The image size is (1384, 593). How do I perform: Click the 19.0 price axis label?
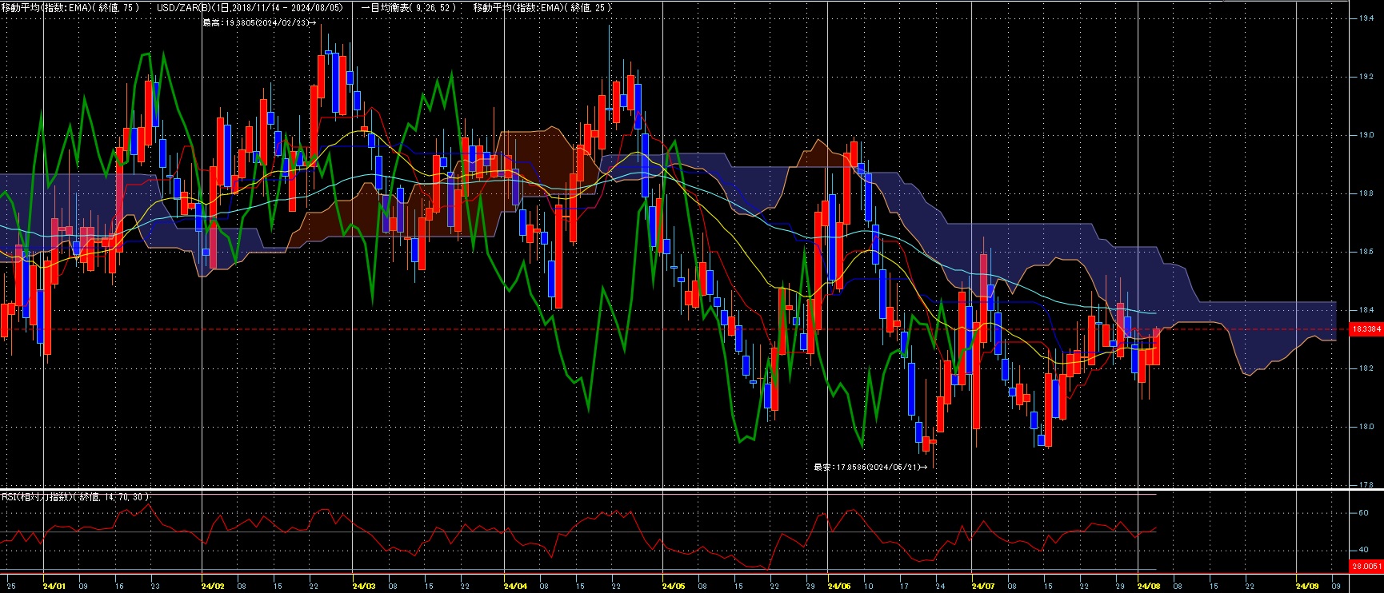coord(1366,135)
